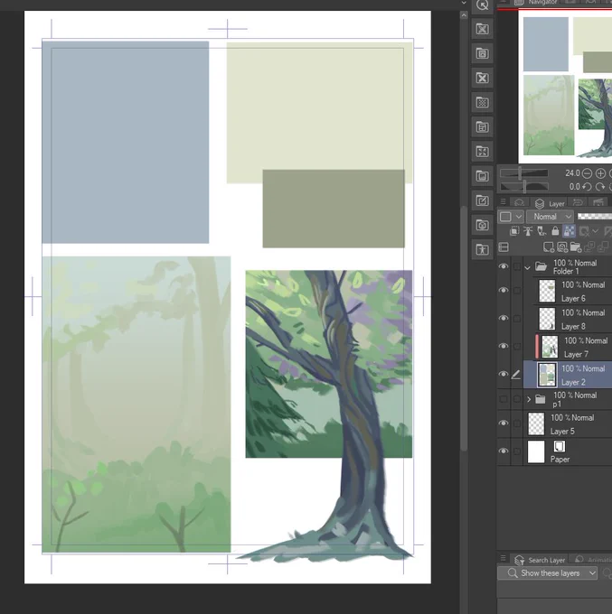The height and width of the screenshot is (614, 612).
Task: Open the Show these layers dropdown
Action: 547,573
